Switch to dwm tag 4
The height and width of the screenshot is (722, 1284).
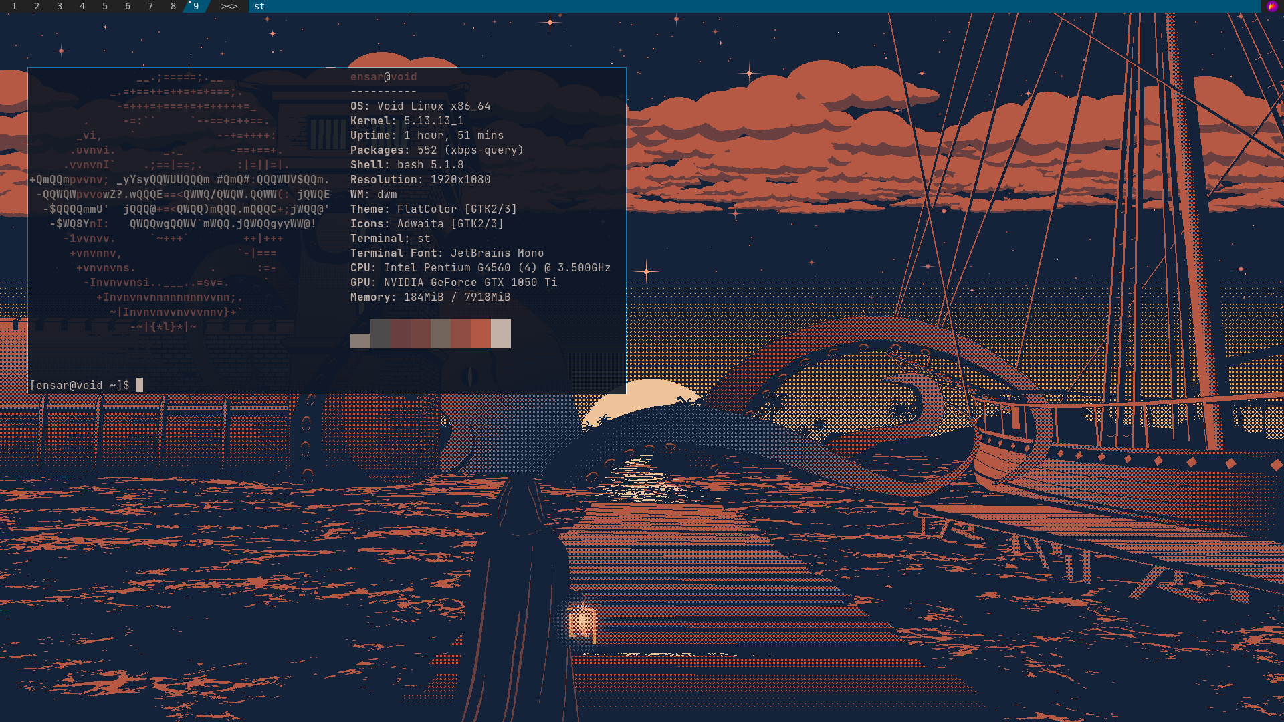(x=82, y=6)
